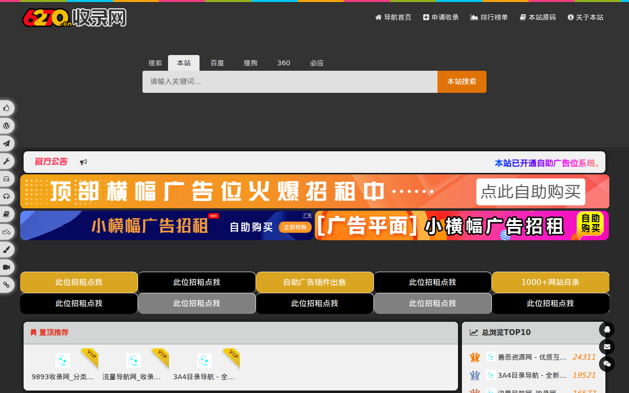Open the video camera sidebar icon
This screenshot has height=393, width=629.
(x=6, y=267)
